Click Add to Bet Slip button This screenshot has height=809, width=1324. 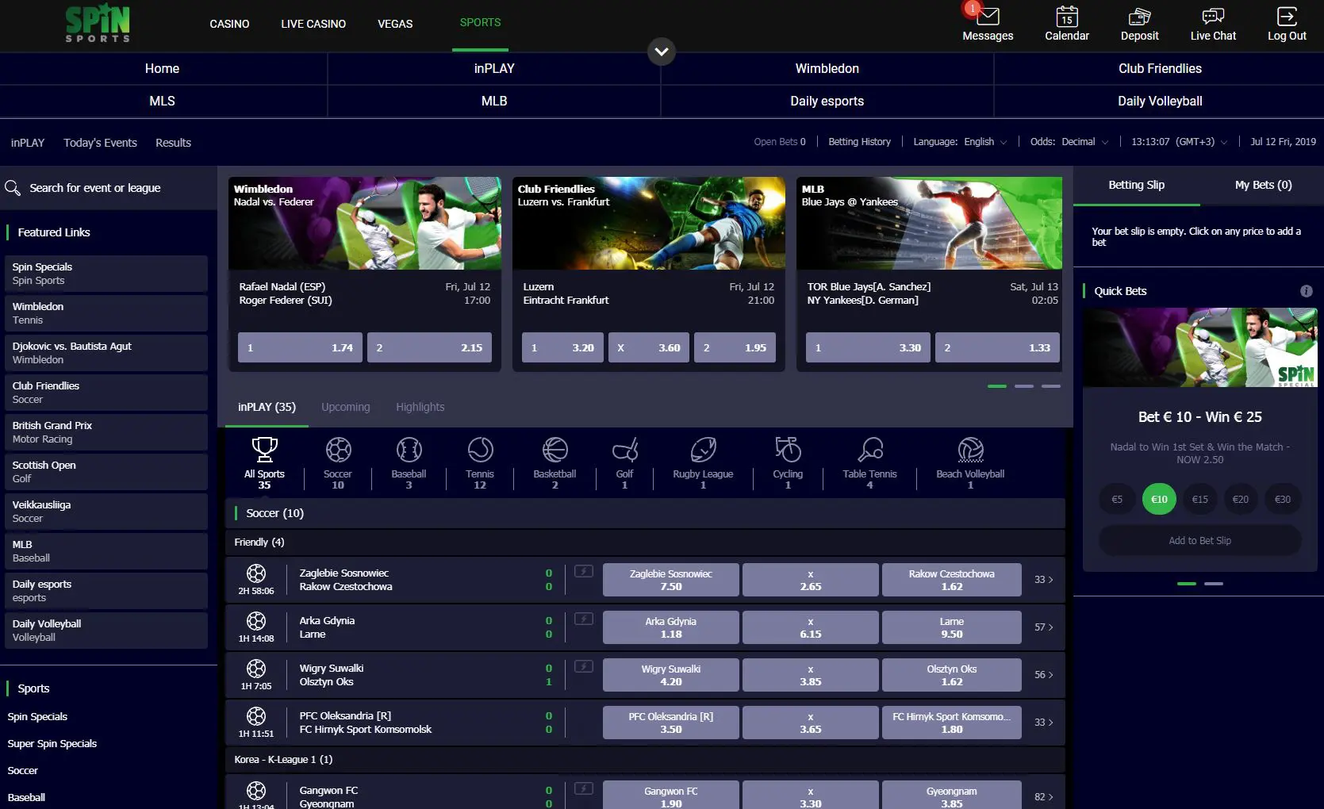pos(1199,541)
